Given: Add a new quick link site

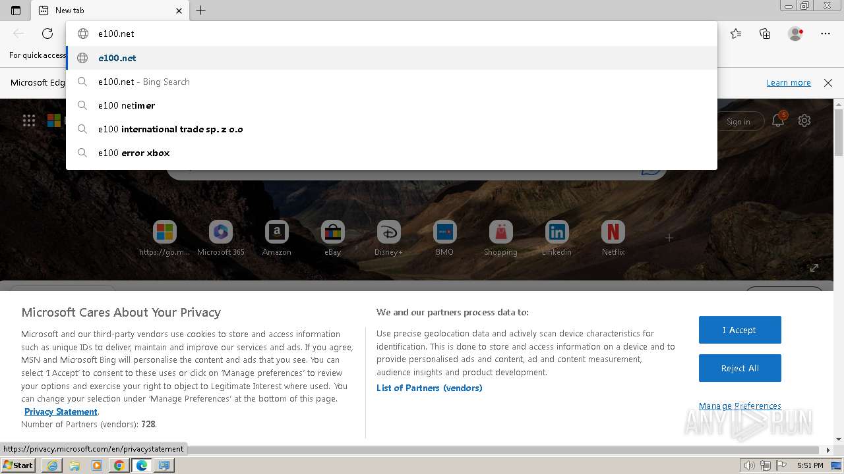Looking at the screenshot, I should pyautogui.click(x=669, y=237).
